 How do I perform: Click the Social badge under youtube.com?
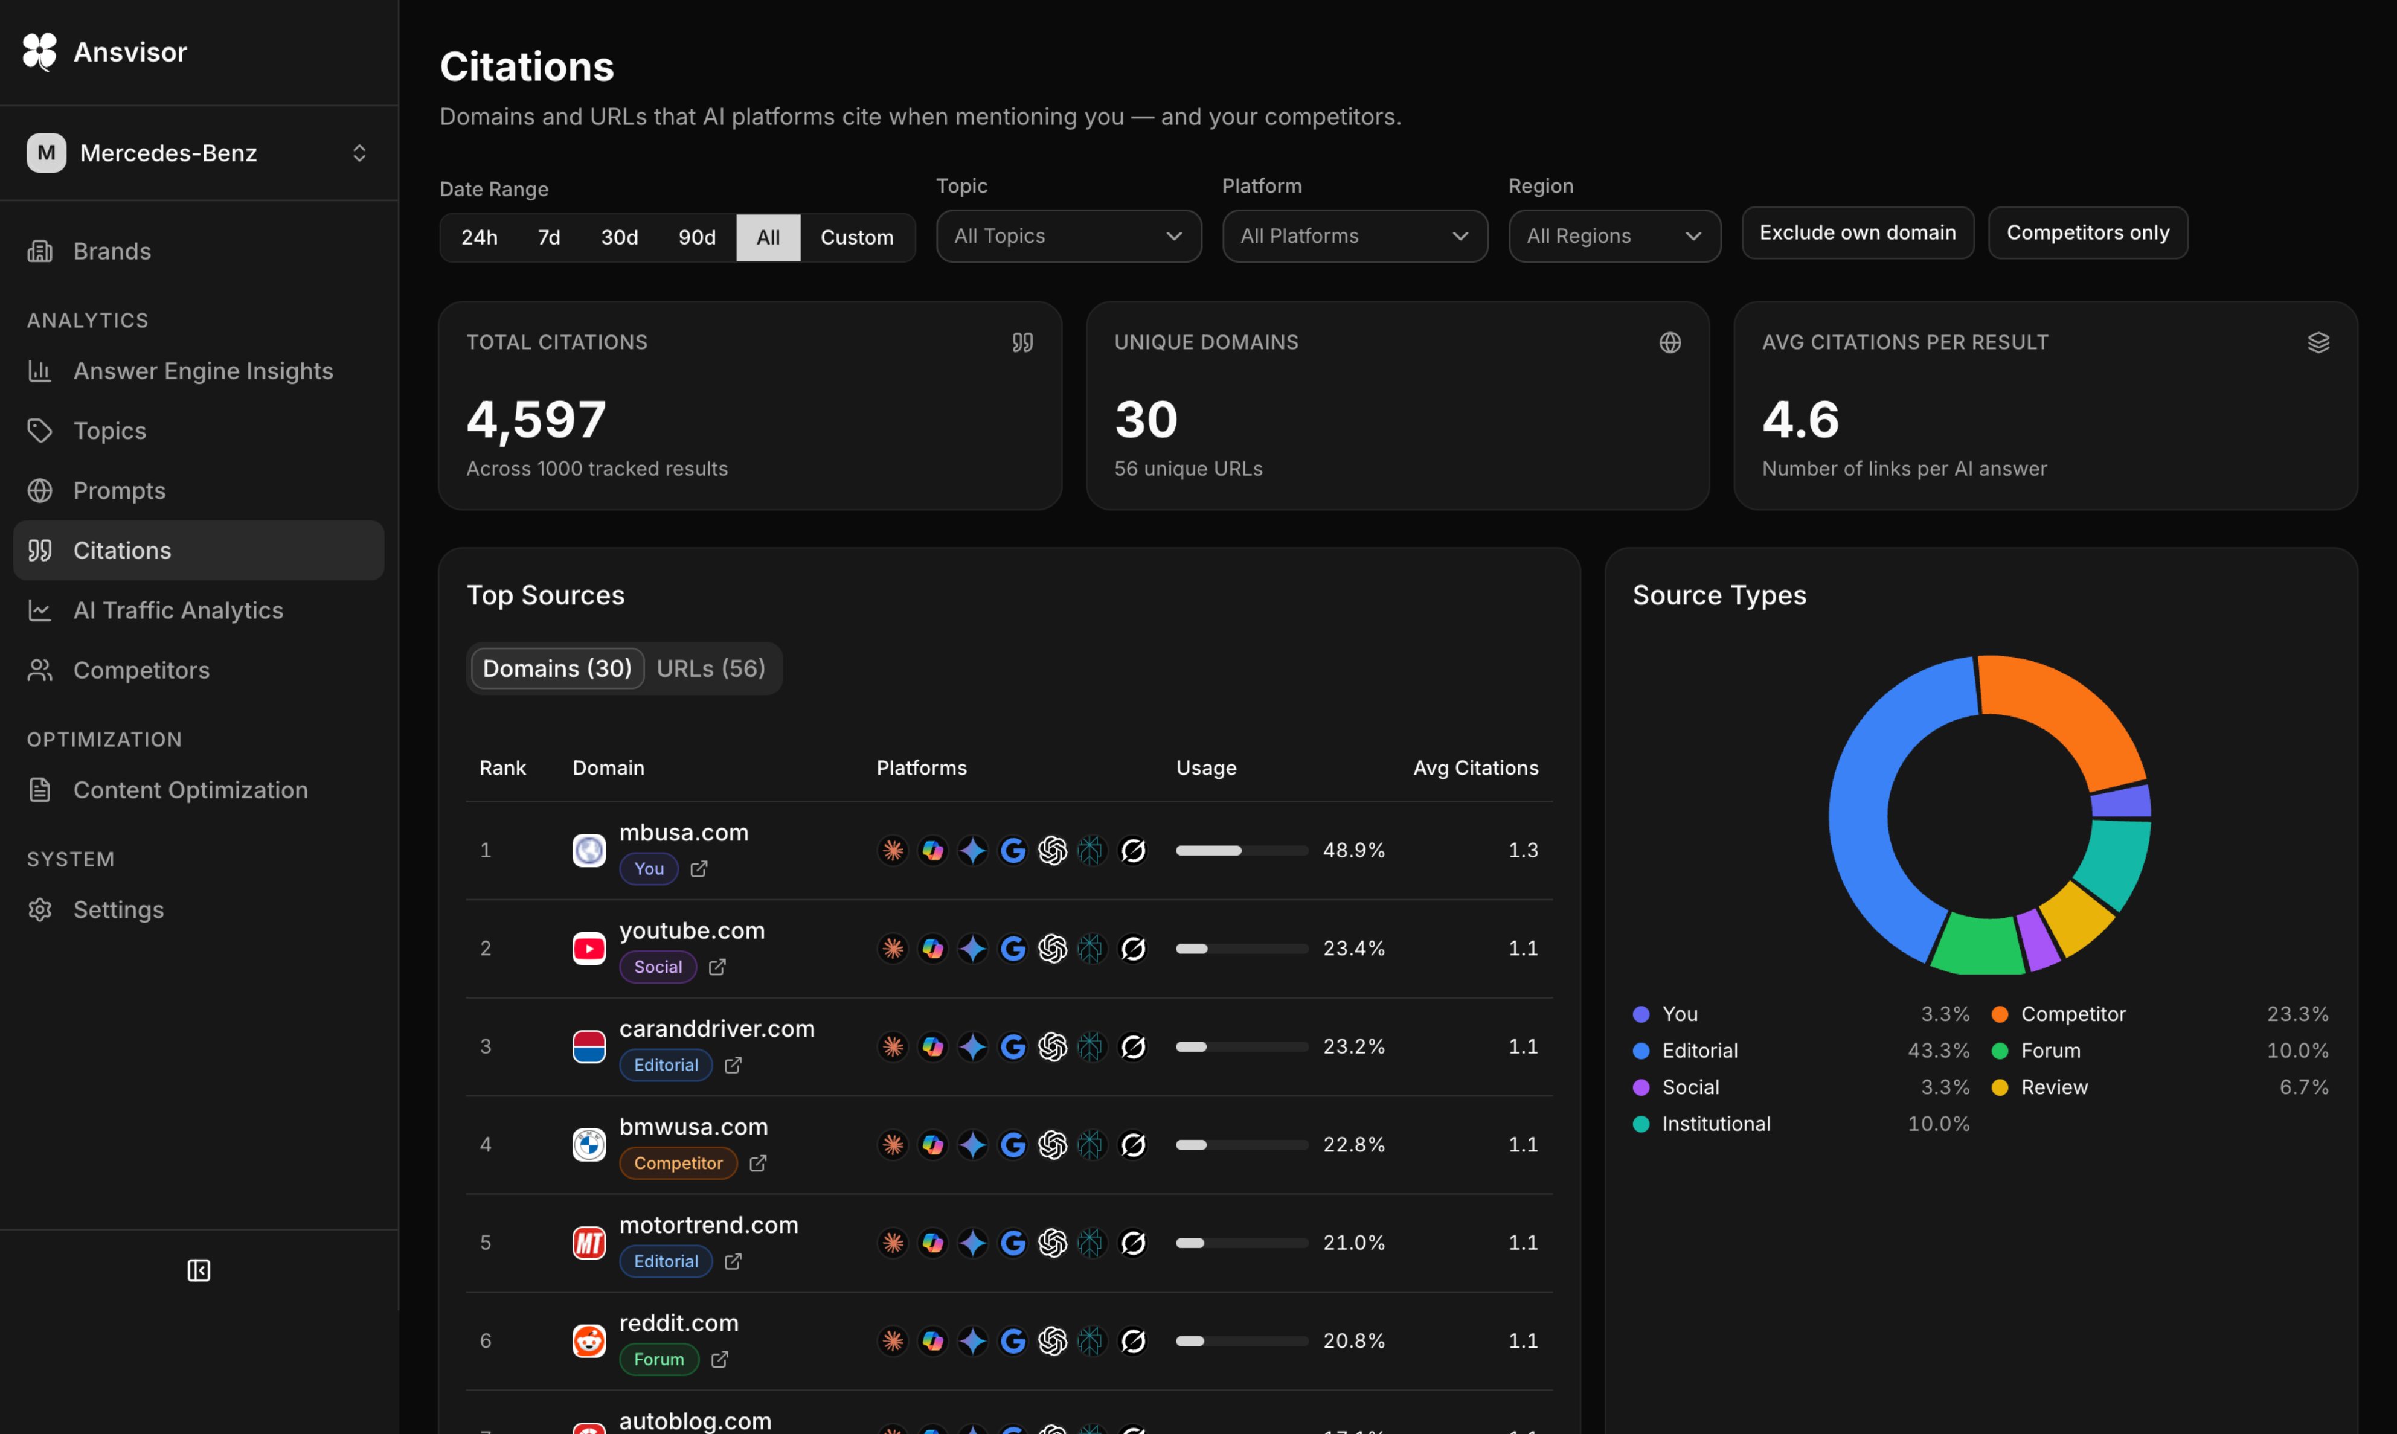[x=657, y=967]
